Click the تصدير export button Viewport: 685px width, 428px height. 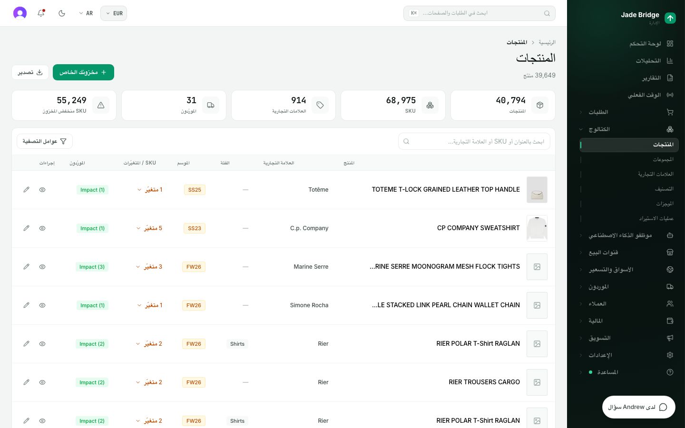tap(30, 72)
